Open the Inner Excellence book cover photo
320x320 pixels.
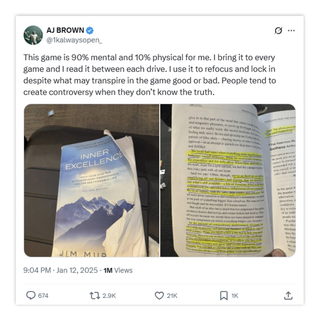92,180
